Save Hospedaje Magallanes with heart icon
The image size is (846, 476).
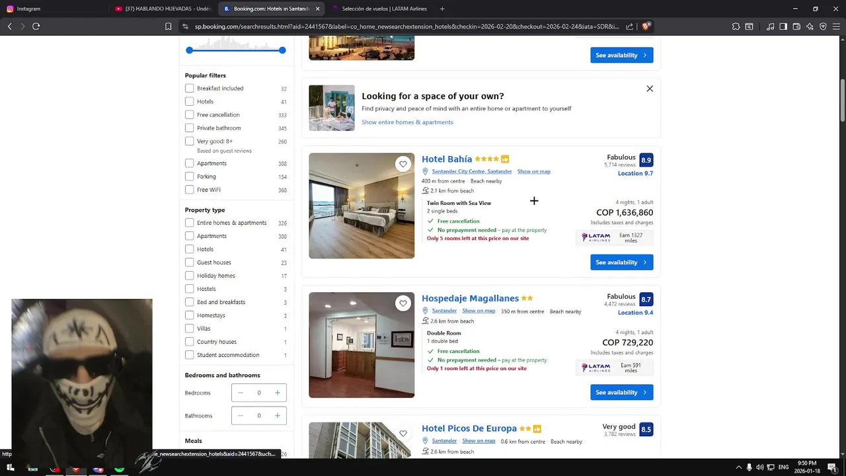point(403,303)
